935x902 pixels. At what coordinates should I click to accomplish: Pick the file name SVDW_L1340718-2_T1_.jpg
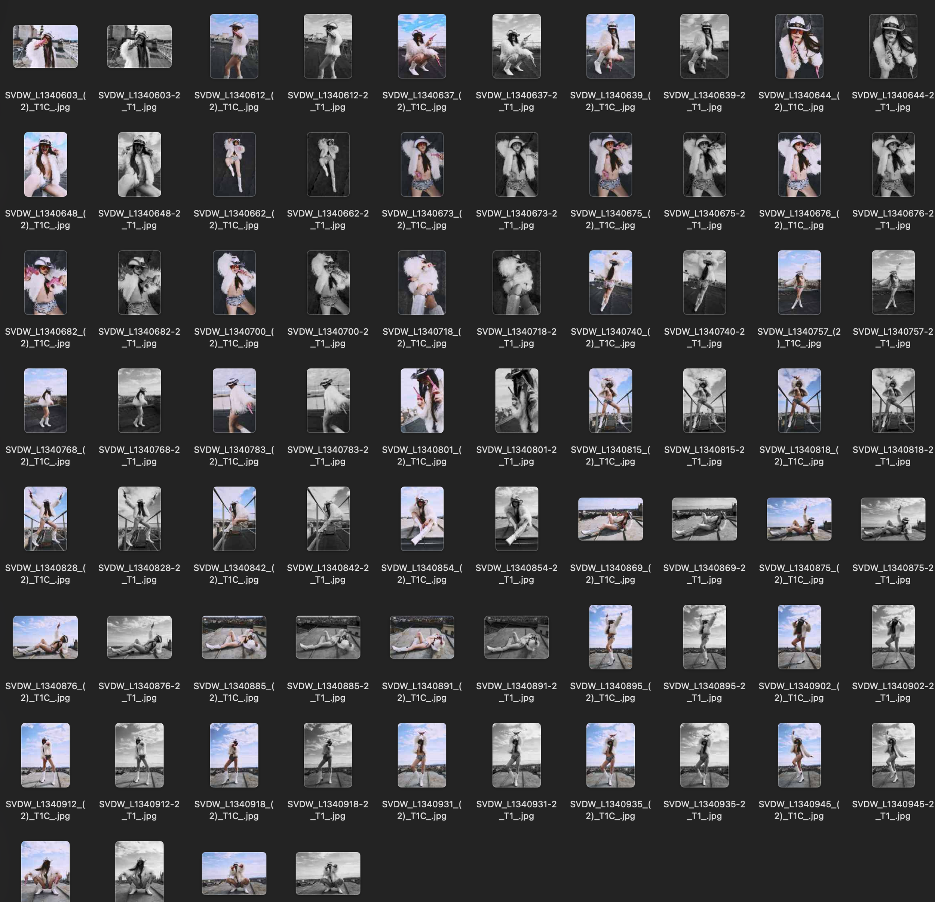pos(516,337)
